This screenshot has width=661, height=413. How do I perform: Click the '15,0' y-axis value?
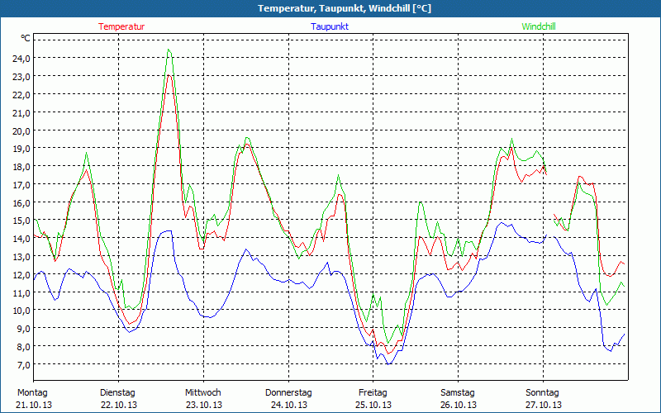point(21,221)
